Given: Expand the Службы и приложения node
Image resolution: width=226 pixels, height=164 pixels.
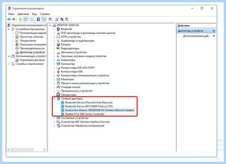Looking at the screenshot, I should [x=9, y=64].
